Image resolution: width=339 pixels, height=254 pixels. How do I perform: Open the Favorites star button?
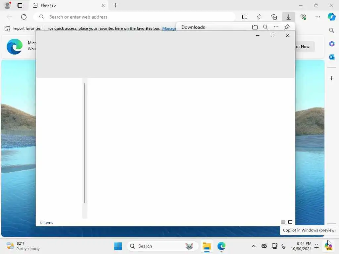(260, 17)
